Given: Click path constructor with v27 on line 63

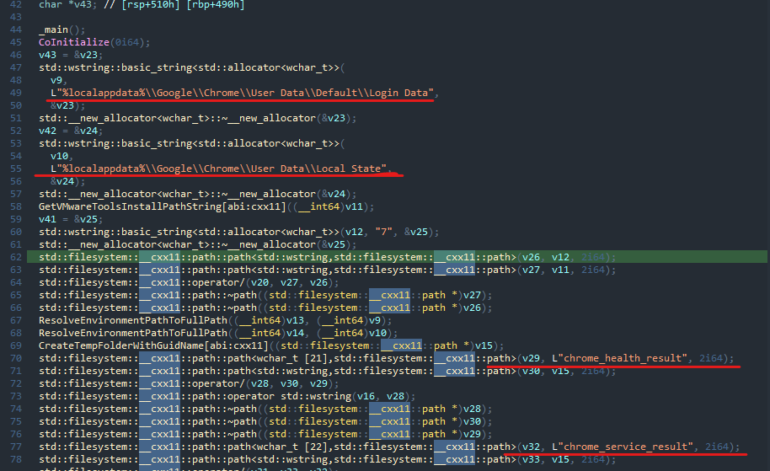Looking at the screenshot, I should pyautogui.click(x=327, y=270).
